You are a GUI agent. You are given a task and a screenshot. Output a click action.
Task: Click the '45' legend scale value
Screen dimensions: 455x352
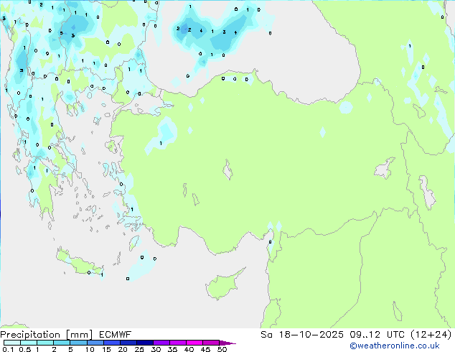(205, 349)
